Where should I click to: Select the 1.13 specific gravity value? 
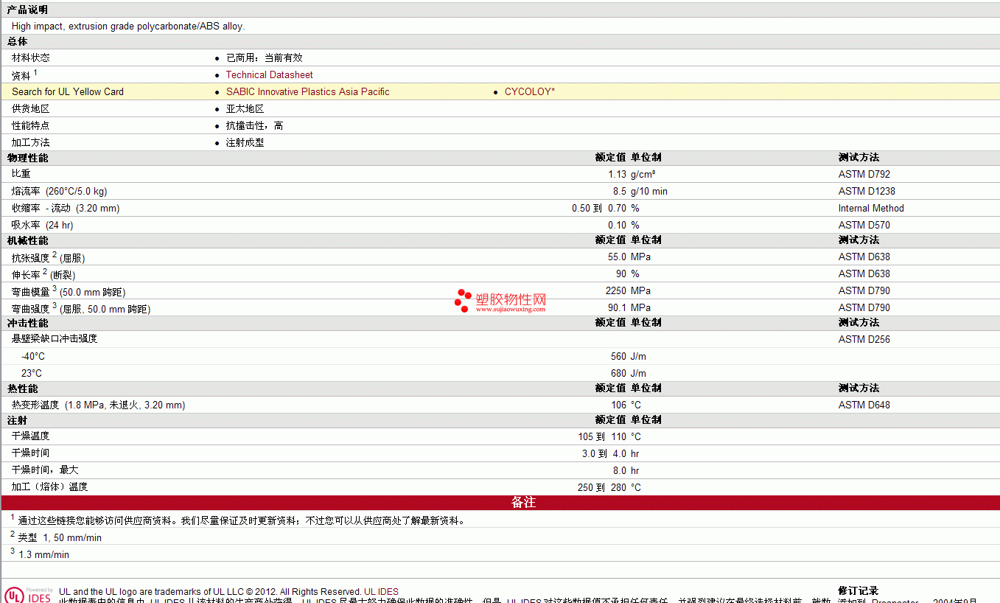pos(617,174)
